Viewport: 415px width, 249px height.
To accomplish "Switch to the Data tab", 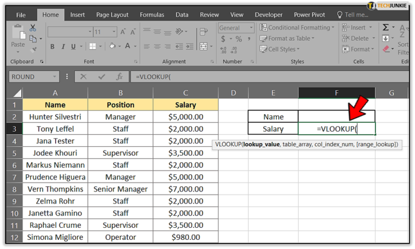I will [x=182, y=15].
